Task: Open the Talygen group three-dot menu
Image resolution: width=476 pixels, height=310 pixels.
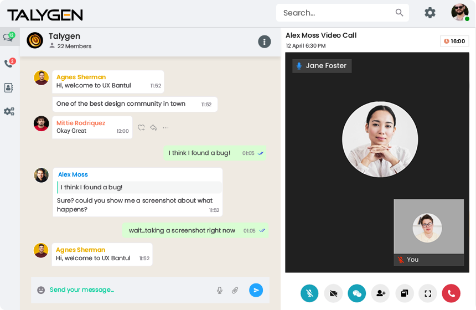Action: [265, 42]
